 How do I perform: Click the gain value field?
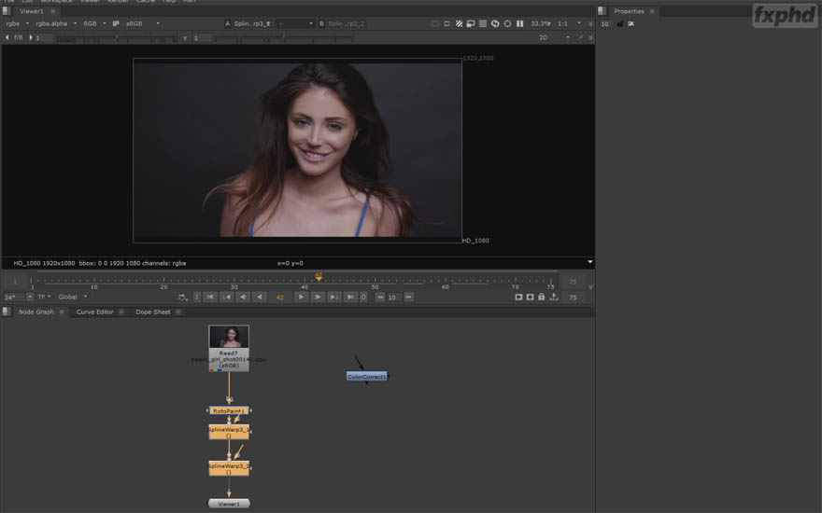44,37
